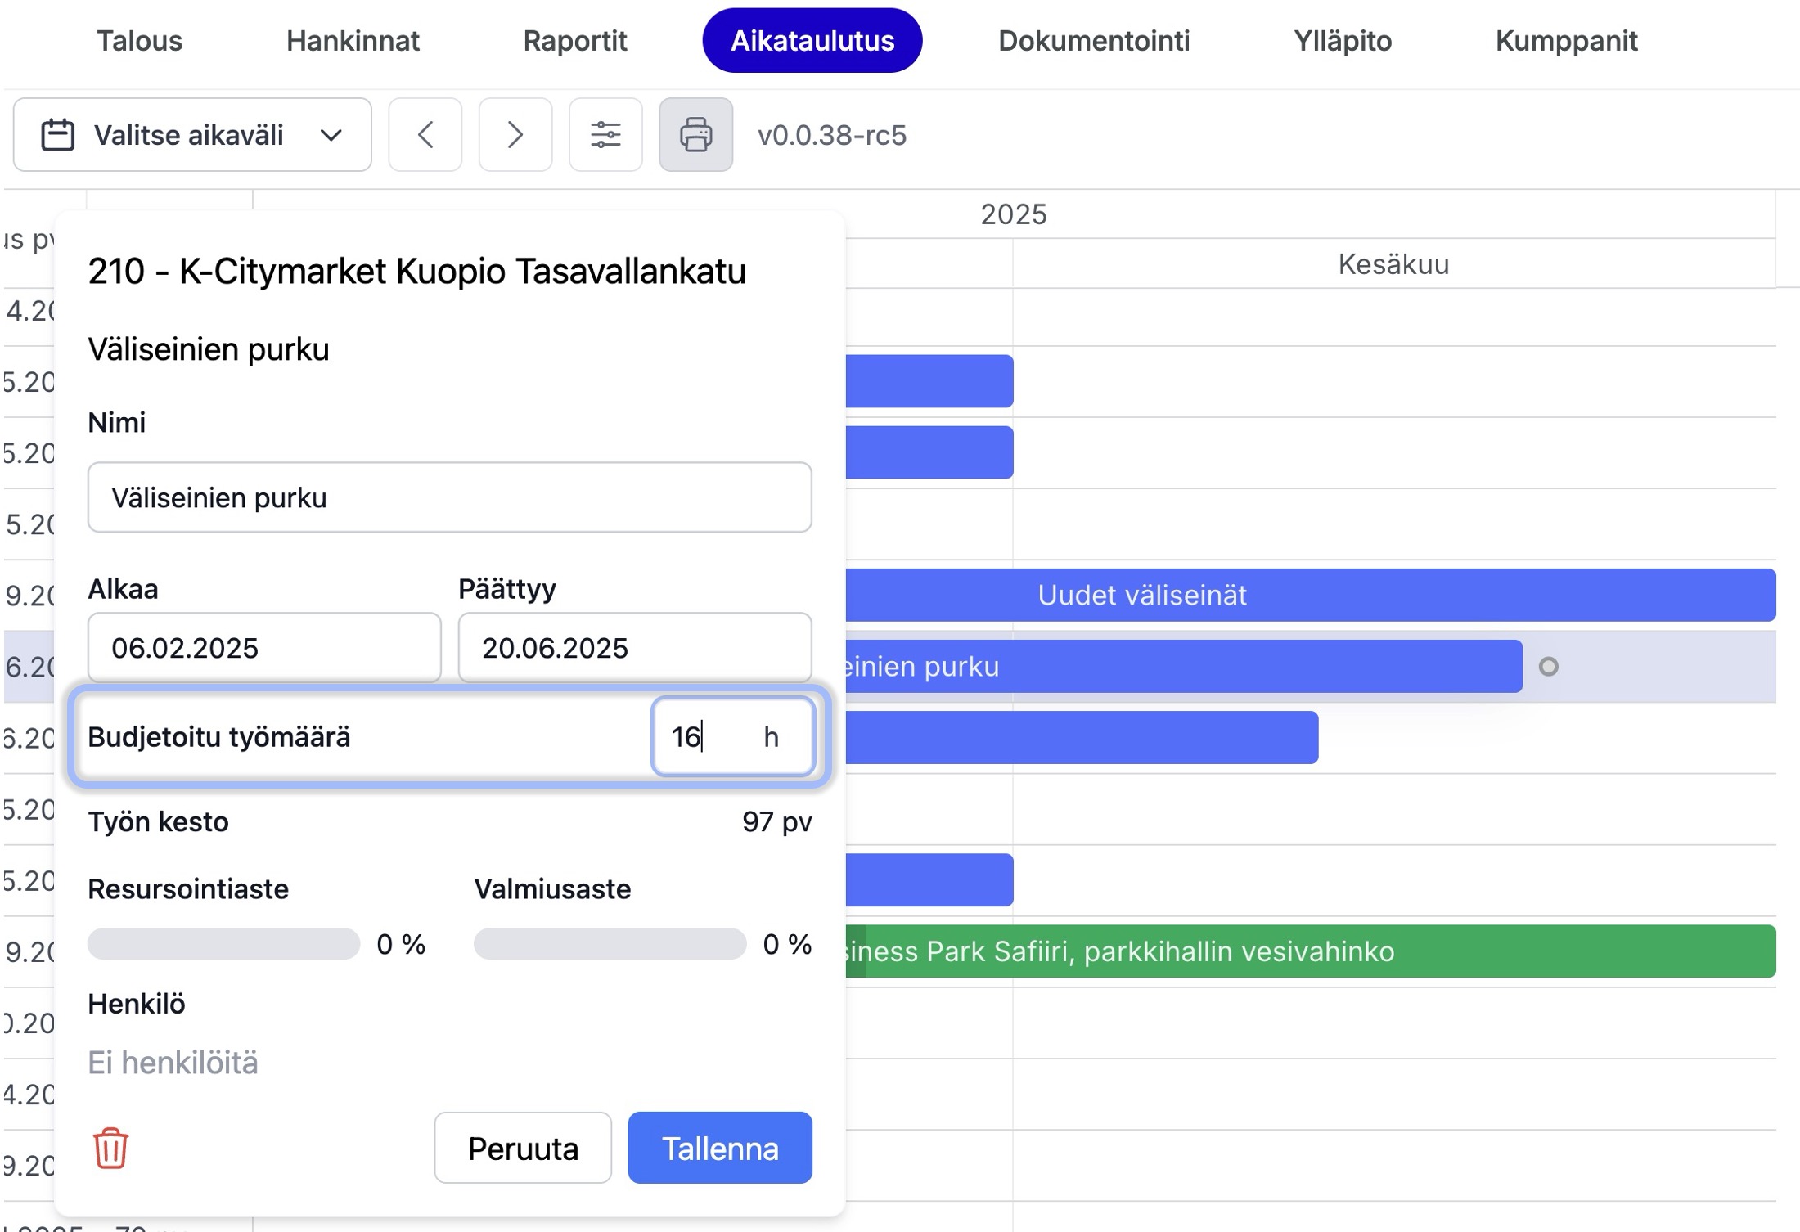Focus the Nimi text field
1800x1232 pixels.
(x=449, y=497)
